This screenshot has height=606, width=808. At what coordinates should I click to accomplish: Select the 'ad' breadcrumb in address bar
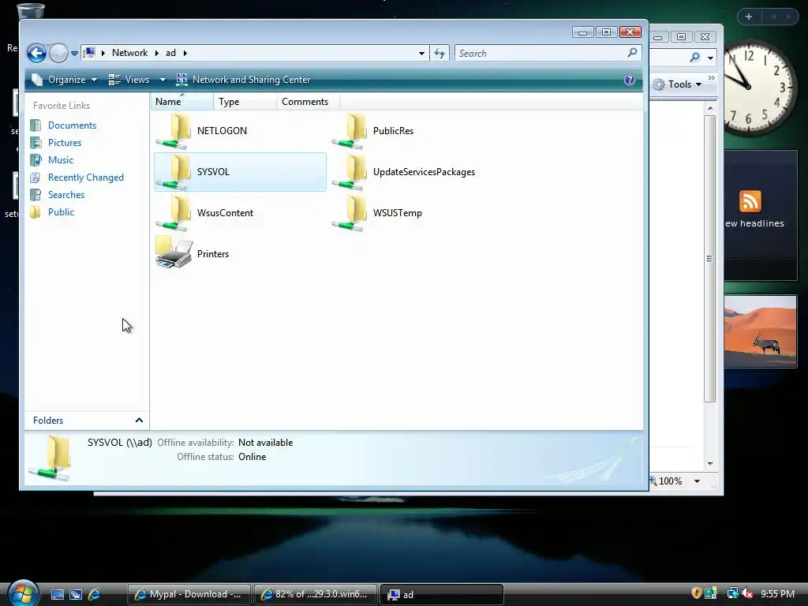click(170, 53)
